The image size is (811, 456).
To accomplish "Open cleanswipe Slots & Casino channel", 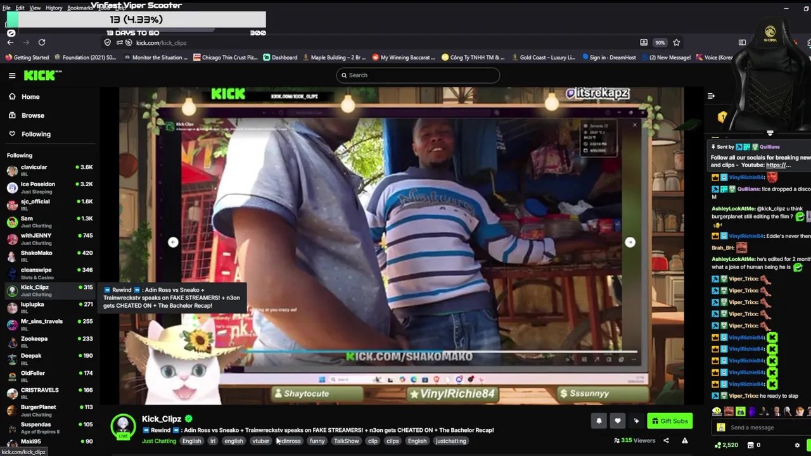I will point(49,273).
